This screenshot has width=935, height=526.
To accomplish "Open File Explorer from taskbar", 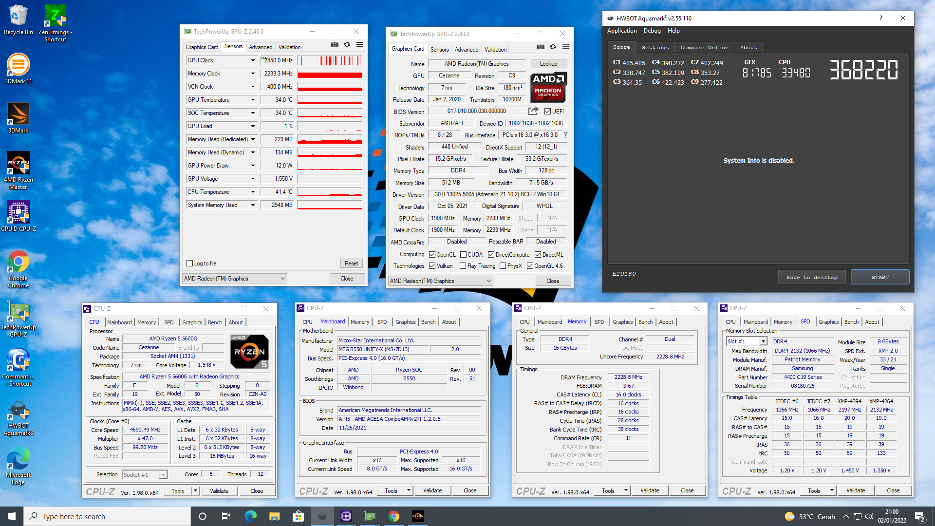I will [x=274, y=516].
